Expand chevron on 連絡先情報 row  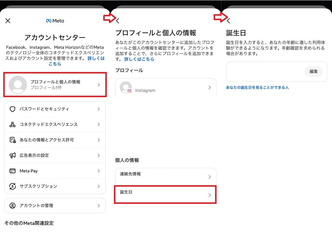(x=209, y=177)
